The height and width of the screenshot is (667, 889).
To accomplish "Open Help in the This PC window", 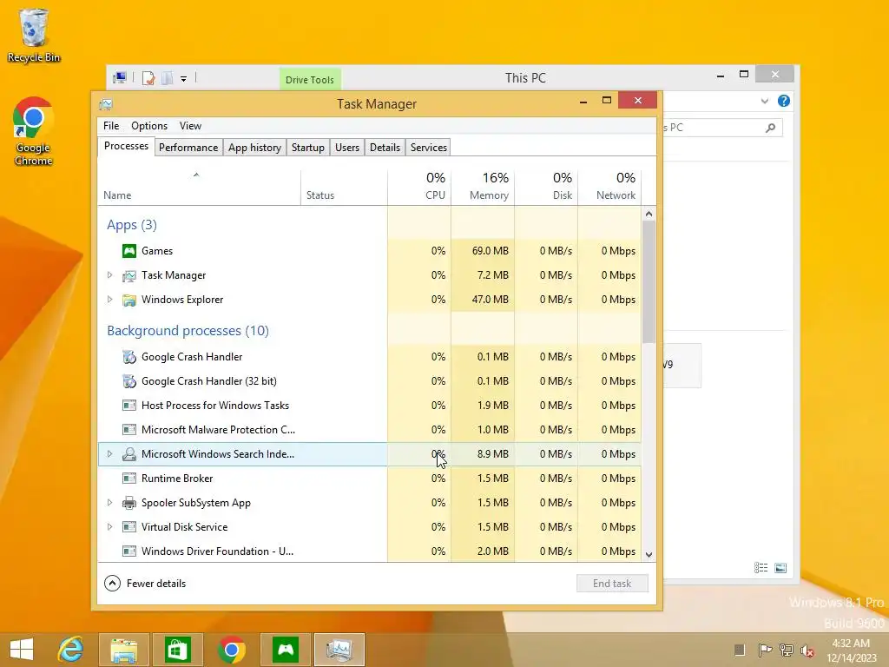I will (784, 101).
